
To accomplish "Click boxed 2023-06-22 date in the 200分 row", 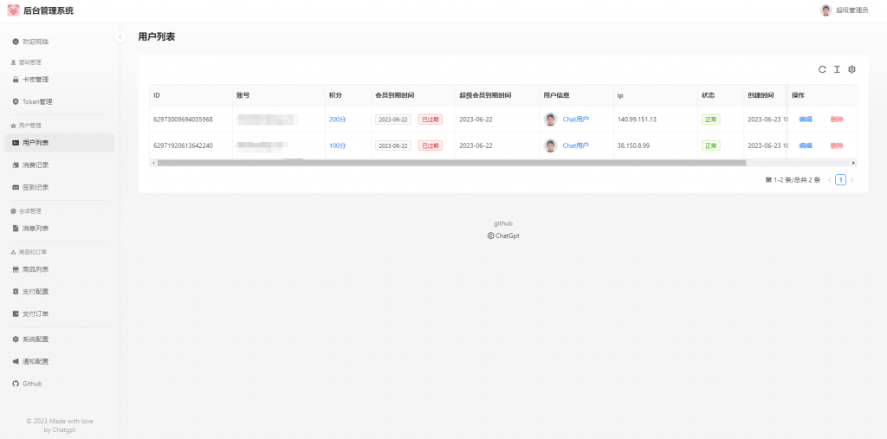I will point(393,119).
